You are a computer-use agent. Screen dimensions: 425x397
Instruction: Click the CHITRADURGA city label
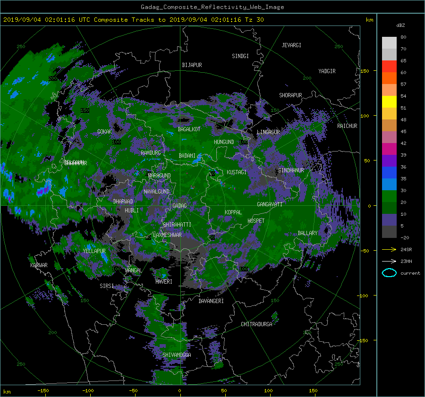click(256, 324)
